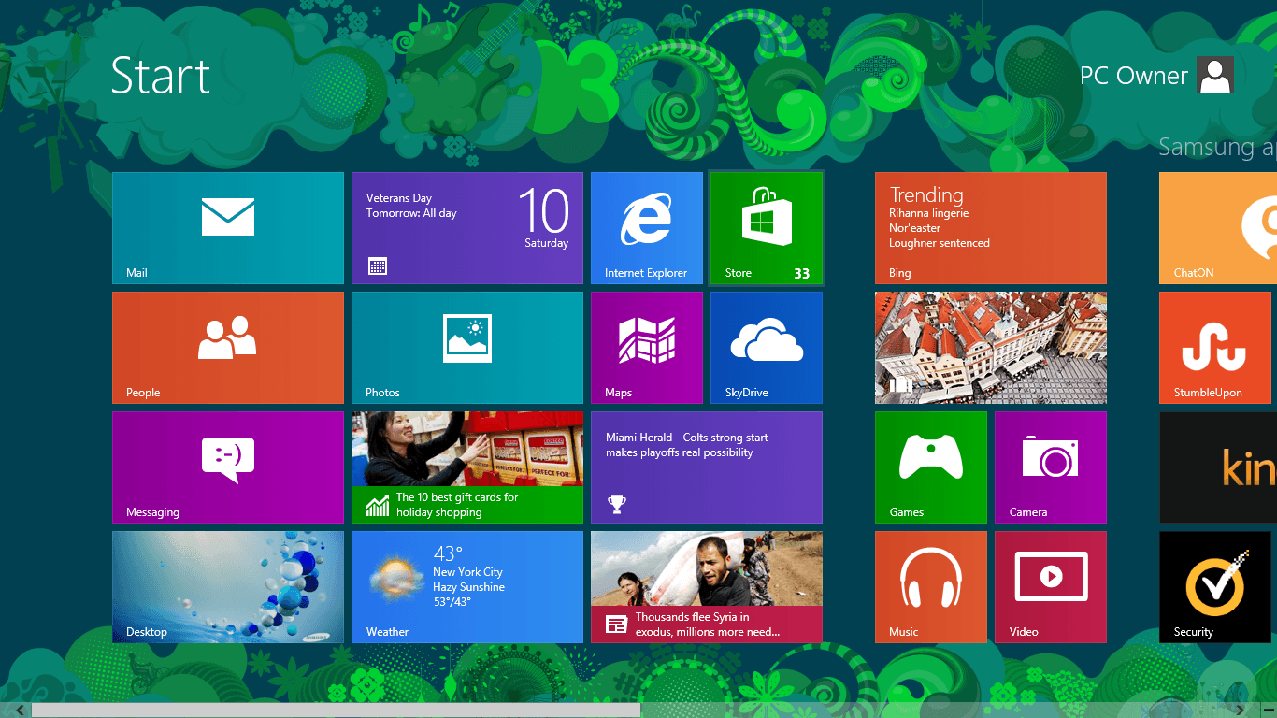This screenshot has height=718, width=1277.
Task: Open the Camera app
Action: [x=1050, y=467]
